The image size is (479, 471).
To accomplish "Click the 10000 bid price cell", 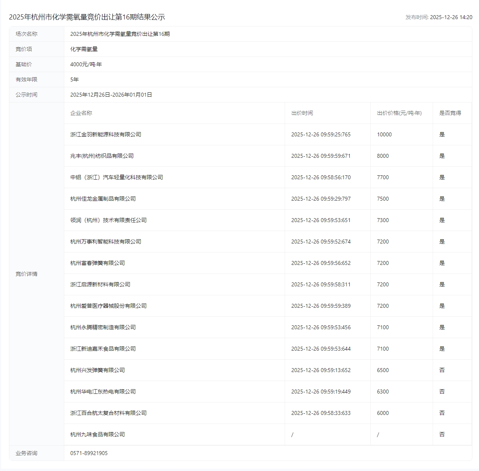I will coord(384,134).
